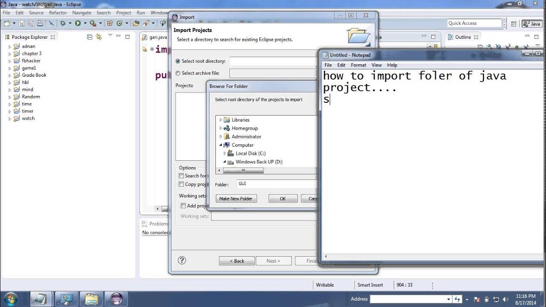Screen dimensions: 546x307
Task: Click the Save All icon in toolbar
Action: 31,23
